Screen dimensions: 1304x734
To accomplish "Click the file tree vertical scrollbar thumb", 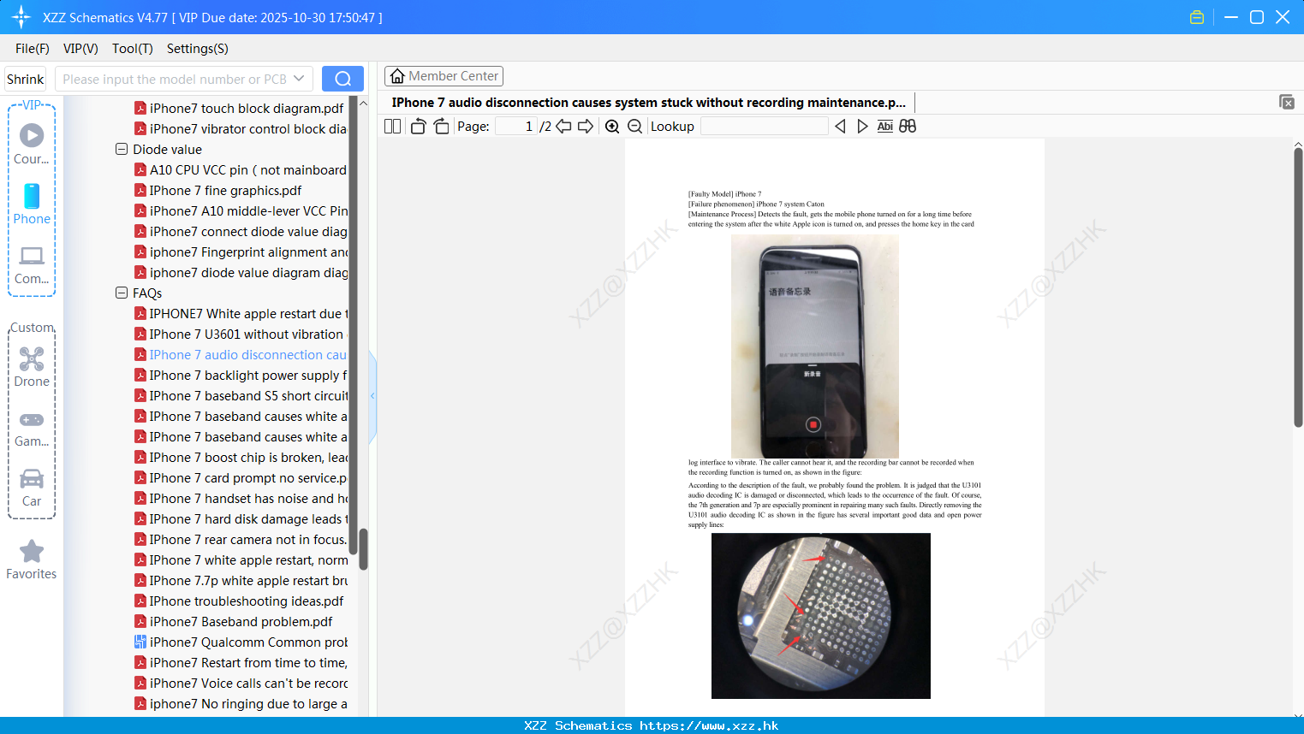I will [x=363, y=549].
